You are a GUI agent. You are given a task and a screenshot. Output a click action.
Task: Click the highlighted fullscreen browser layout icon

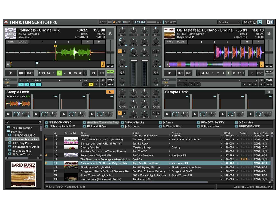pyautogui.click(x=260, y=22)
